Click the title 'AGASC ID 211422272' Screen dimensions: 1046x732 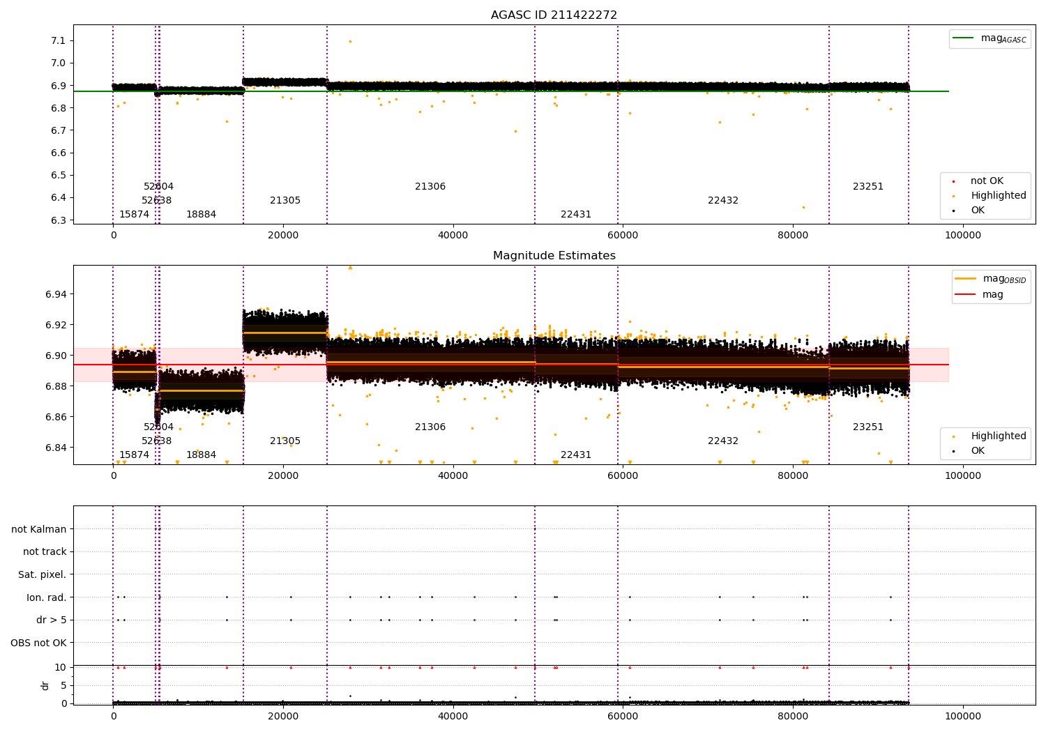coord(554,15)
